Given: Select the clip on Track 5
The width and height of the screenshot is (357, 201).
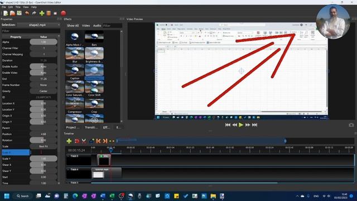Looking at the screenshot, I should tap(104, 160).
